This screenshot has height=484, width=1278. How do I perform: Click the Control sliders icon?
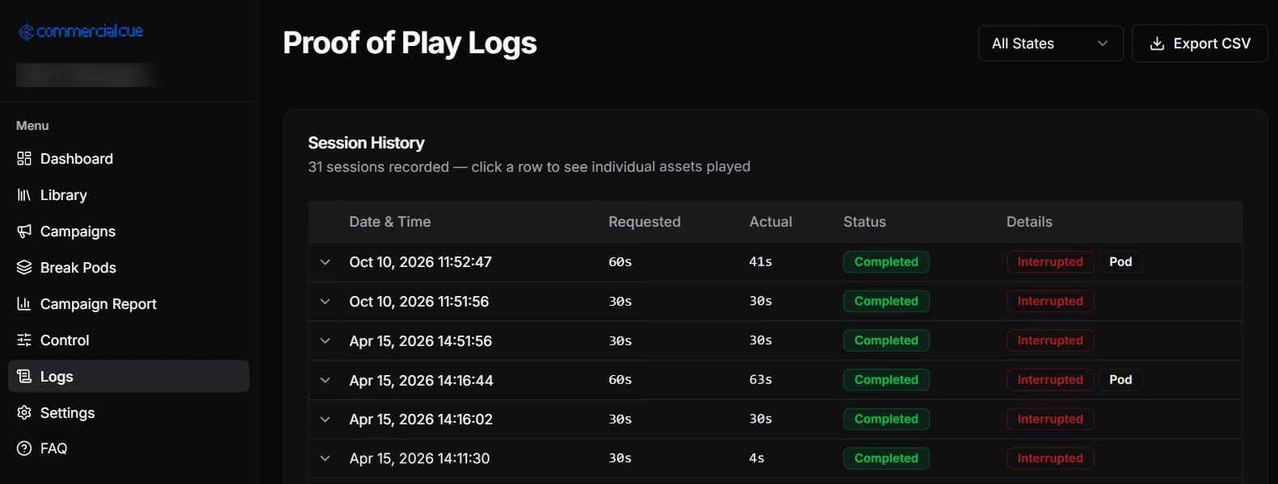click(24, 340)
